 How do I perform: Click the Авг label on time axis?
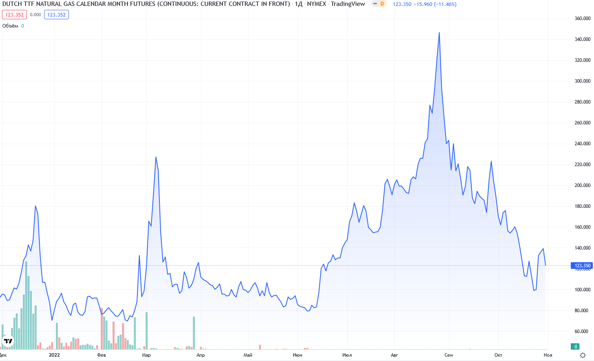394,355
